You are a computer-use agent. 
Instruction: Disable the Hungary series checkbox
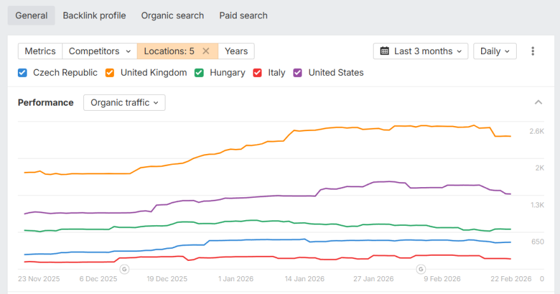pos(199,73)
